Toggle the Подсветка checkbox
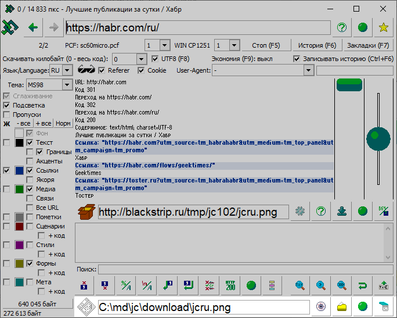397x318 pixels. pos(6,105)
